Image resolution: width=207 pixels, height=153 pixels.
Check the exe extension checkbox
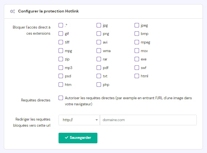[x=137, y=59]
